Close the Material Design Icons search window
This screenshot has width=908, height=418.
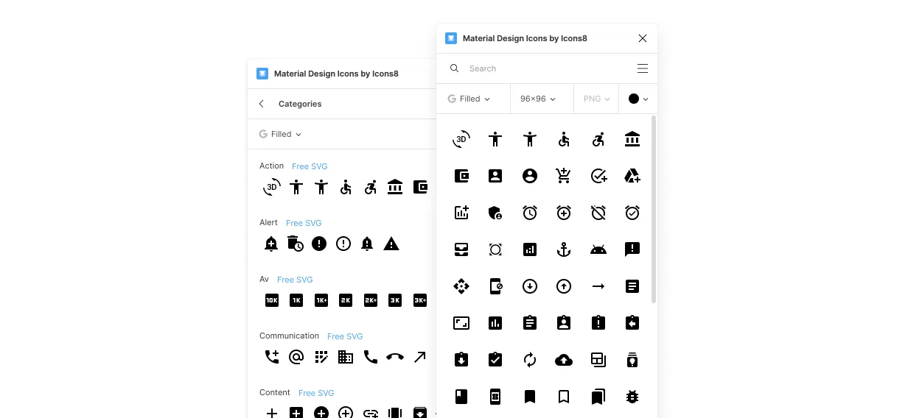point(643,38)
